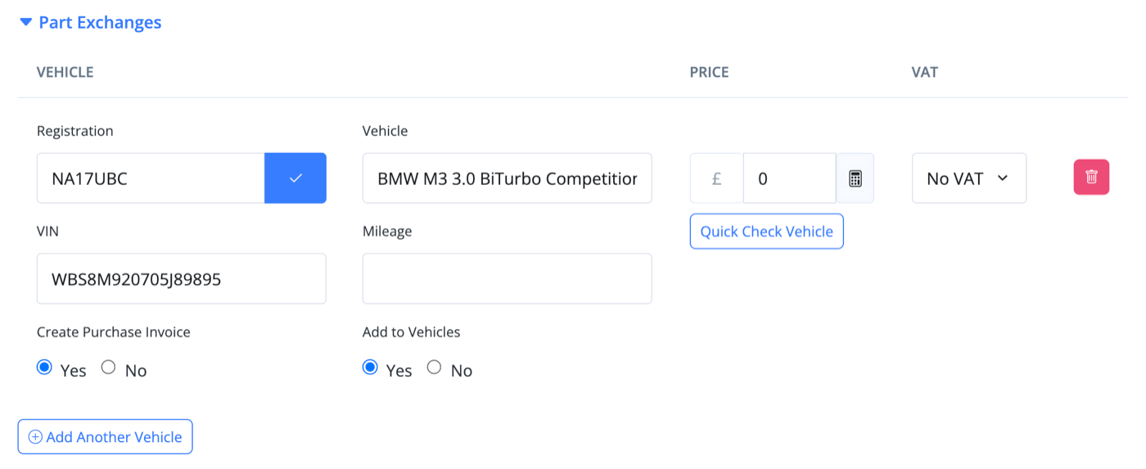
Task: Click the plus icon in Add Another Vehicle
Action: (35, 437)
